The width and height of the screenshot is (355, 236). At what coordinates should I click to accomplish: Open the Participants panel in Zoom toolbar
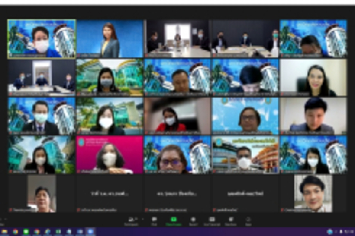click(131, 221)
